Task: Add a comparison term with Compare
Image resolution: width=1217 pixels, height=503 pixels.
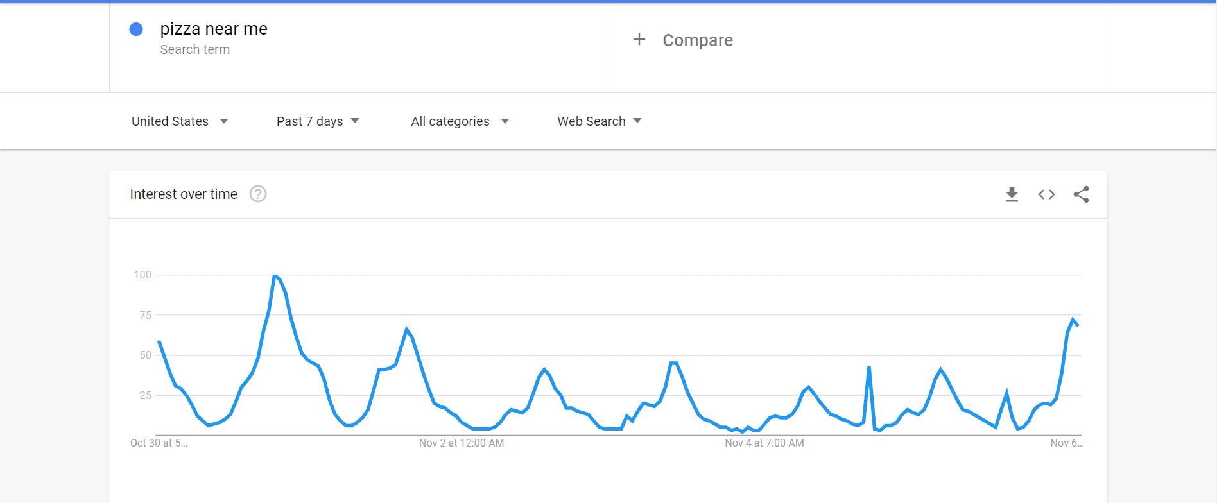Action: (x=697, y=40)
